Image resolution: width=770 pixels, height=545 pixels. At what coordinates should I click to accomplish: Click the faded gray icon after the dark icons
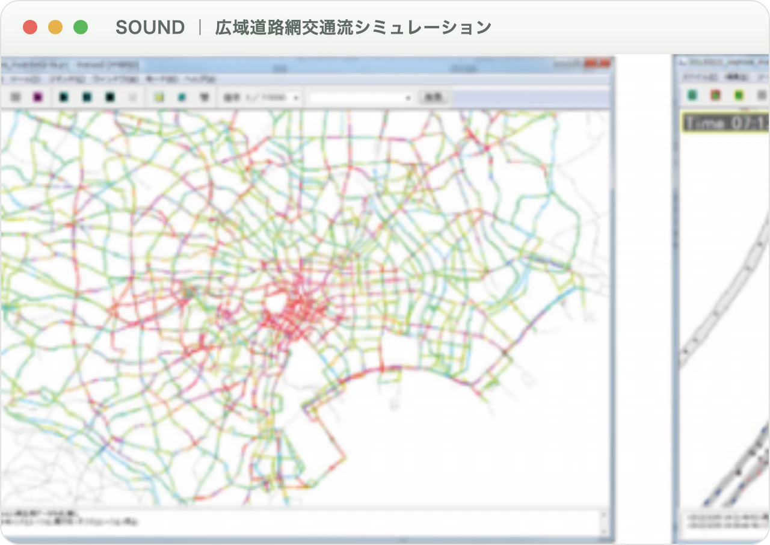[133, 97]
